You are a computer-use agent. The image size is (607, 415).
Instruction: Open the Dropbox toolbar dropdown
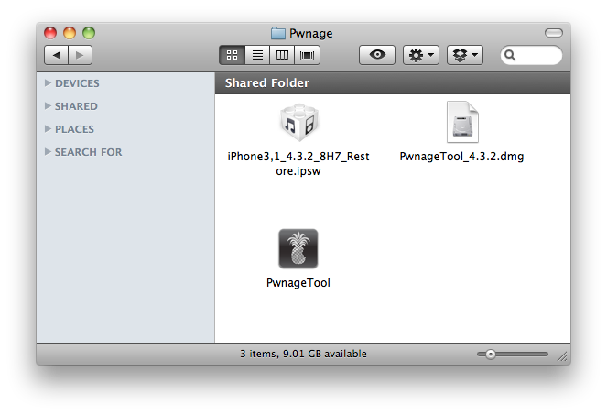(464, 56)
